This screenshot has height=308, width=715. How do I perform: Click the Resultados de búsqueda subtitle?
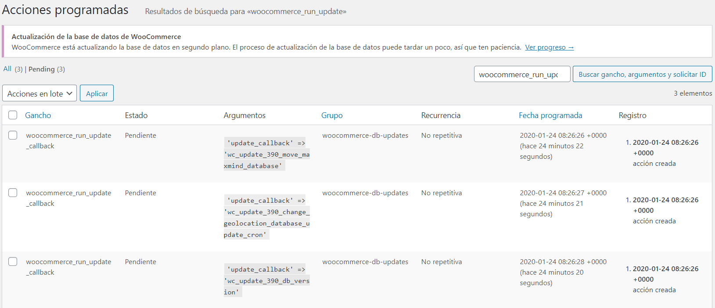[246, 11]
